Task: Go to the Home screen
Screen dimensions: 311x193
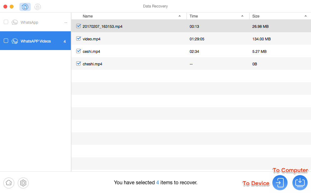Action: [x=9, y=183]
